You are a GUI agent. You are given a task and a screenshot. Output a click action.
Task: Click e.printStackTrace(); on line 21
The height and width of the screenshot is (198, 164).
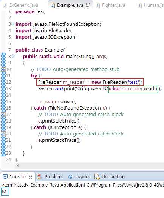59,140
